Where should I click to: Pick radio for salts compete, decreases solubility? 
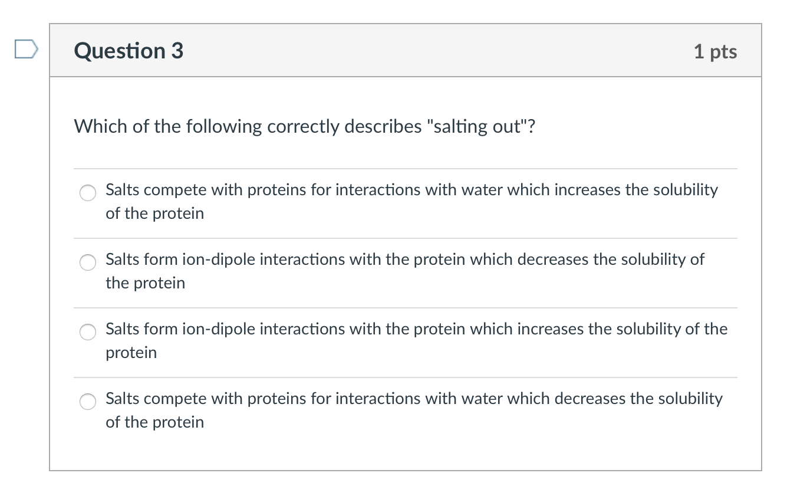(x=88, y=402)
